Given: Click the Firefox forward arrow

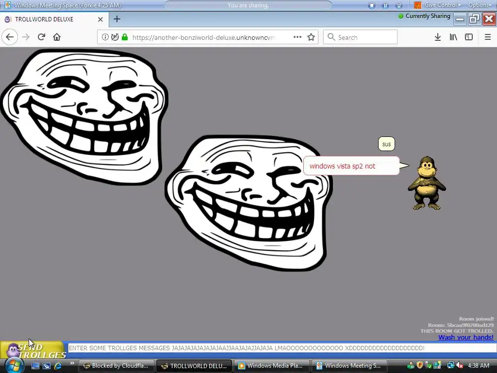Looking at the screenshot, I should [x=26, y=37].
